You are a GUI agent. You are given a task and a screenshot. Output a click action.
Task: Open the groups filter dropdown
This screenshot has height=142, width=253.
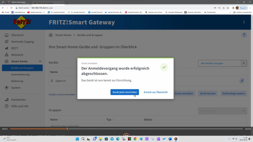[223, 111]
